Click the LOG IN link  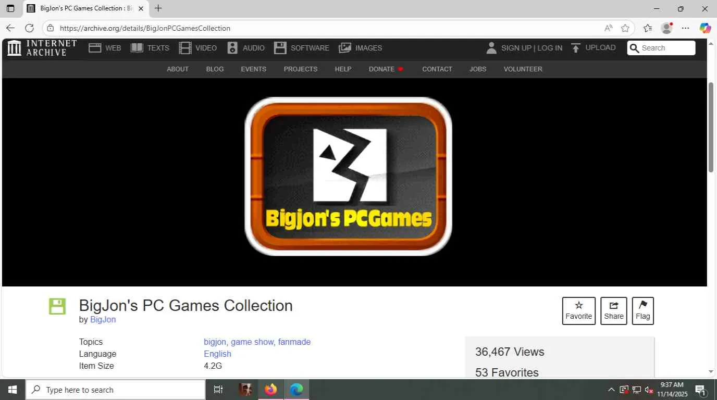pos(550,48)
